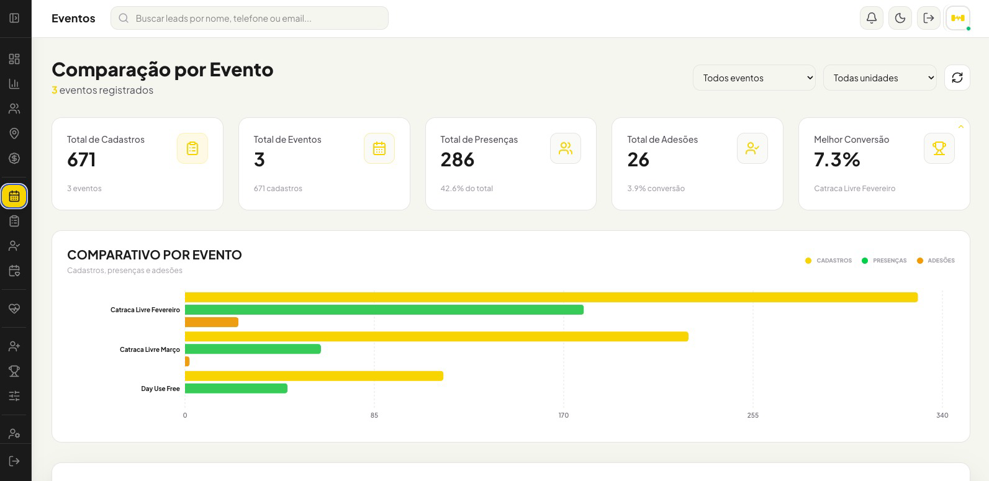Open the user settings gear sidebar icon
Image resolution: width=989 pixels, height=481 pixels.
tap(14, 434)
